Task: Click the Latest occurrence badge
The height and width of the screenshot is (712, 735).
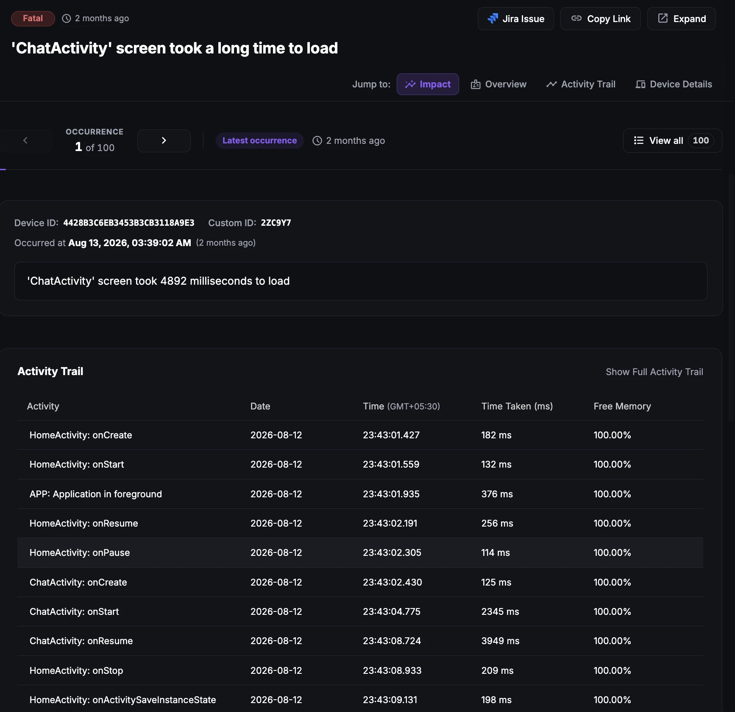Action: coord(259,140)
